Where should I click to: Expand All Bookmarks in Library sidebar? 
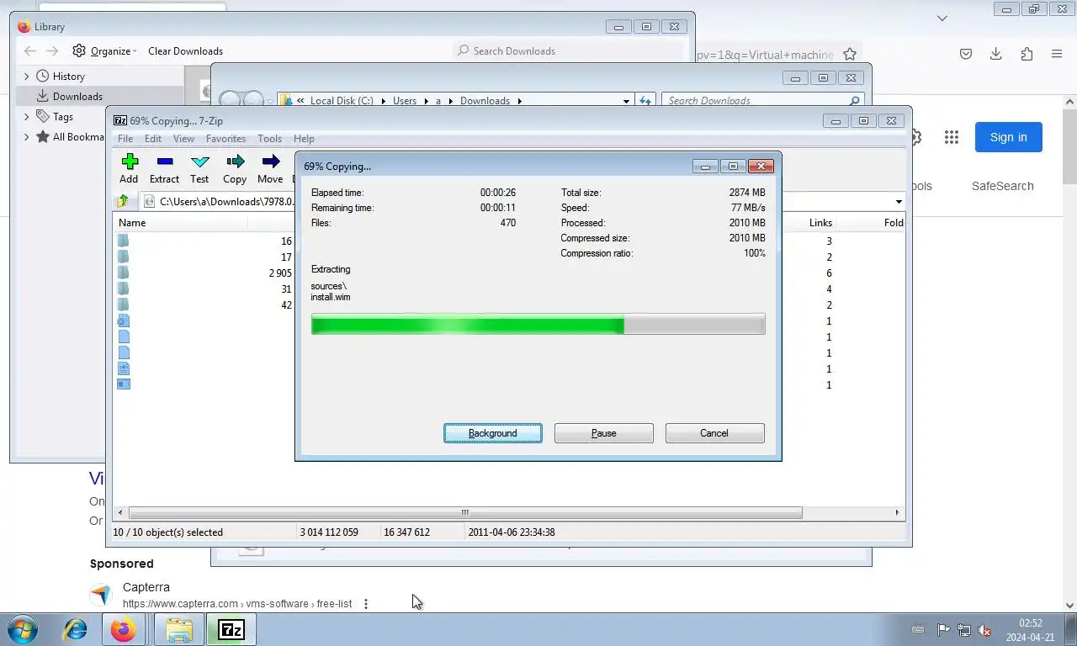point(26,137)
